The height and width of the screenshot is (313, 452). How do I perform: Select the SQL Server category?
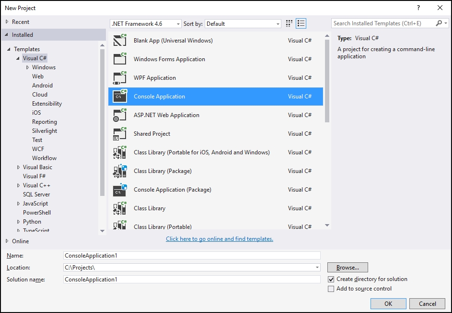tap(36, 194)
